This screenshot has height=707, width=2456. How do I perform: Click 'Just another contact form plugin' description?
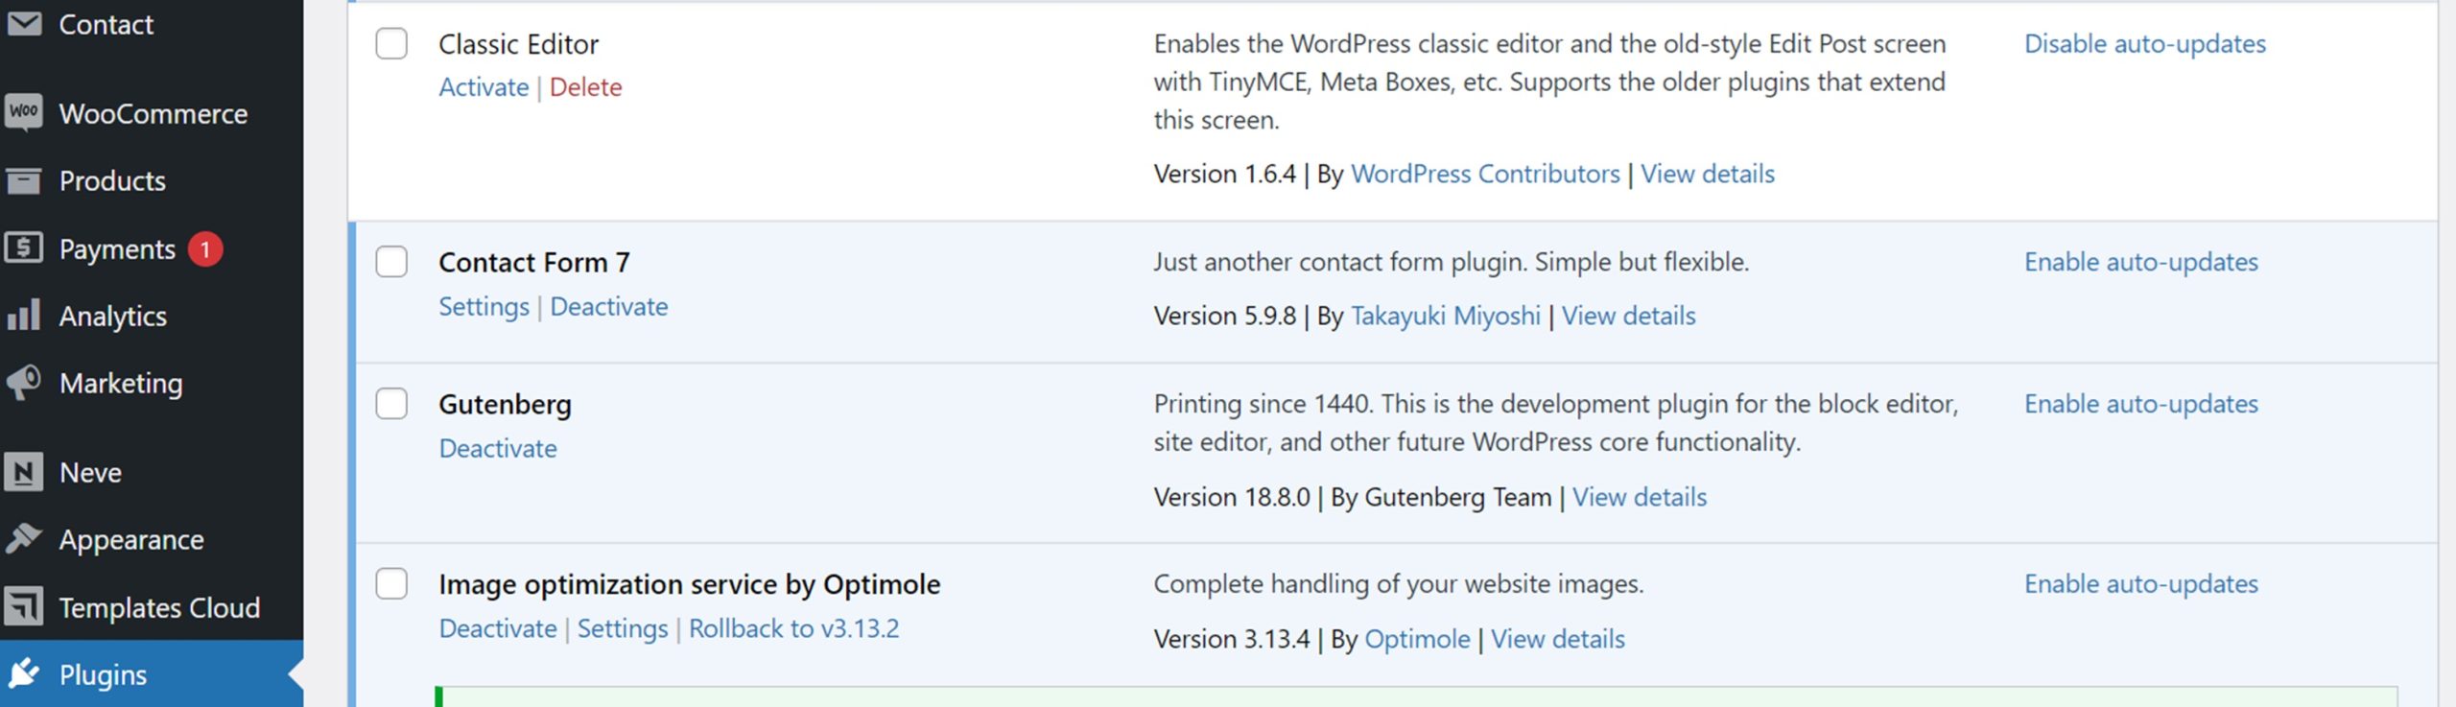coord(1452,262)
